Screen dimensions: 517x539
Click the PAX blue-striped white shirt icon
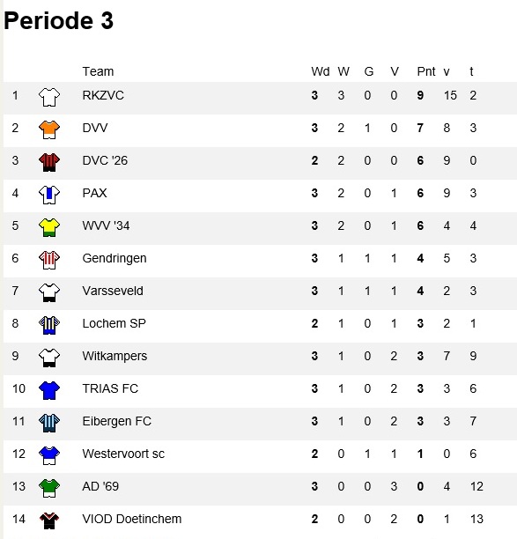pos(49,195)
